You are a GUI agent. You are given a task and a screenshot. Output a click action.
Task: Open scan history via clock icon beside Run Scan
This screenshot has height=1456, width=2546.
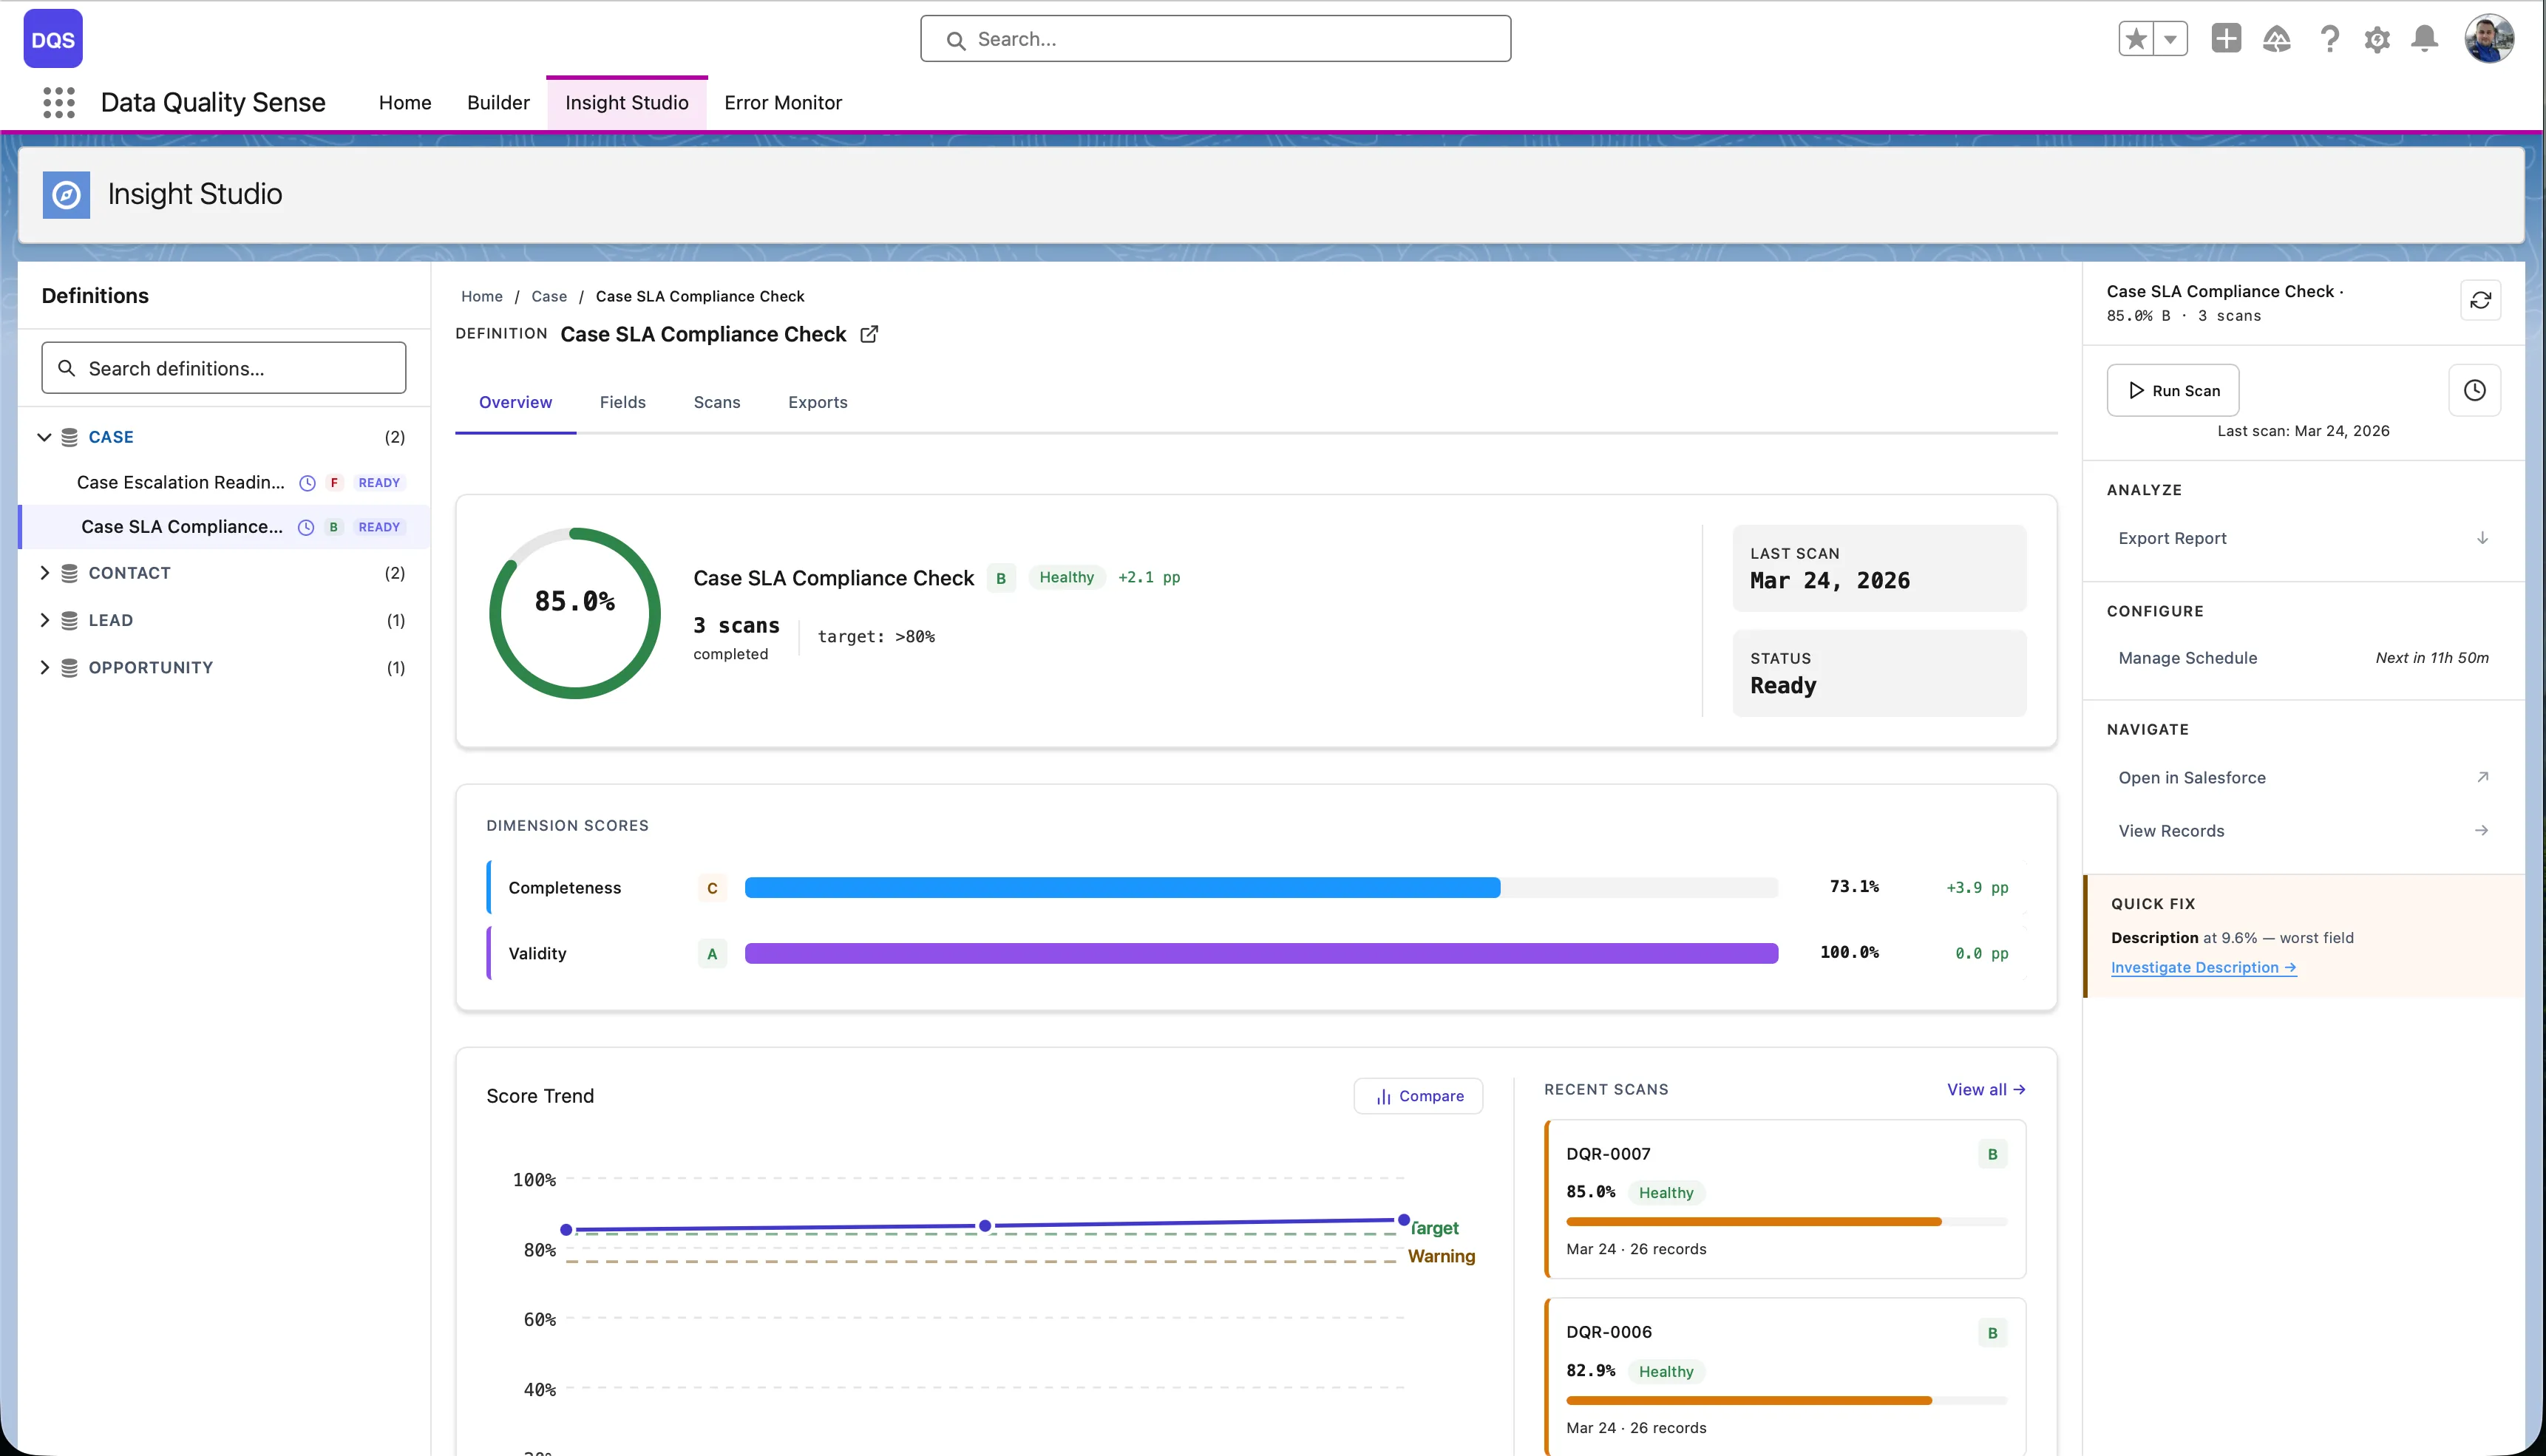pyautogui.click(x=2475, y=390)
